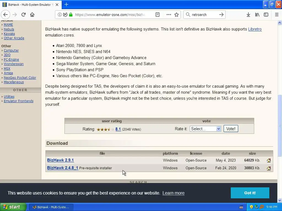Show site information icon in address bar

pos(59,15)
